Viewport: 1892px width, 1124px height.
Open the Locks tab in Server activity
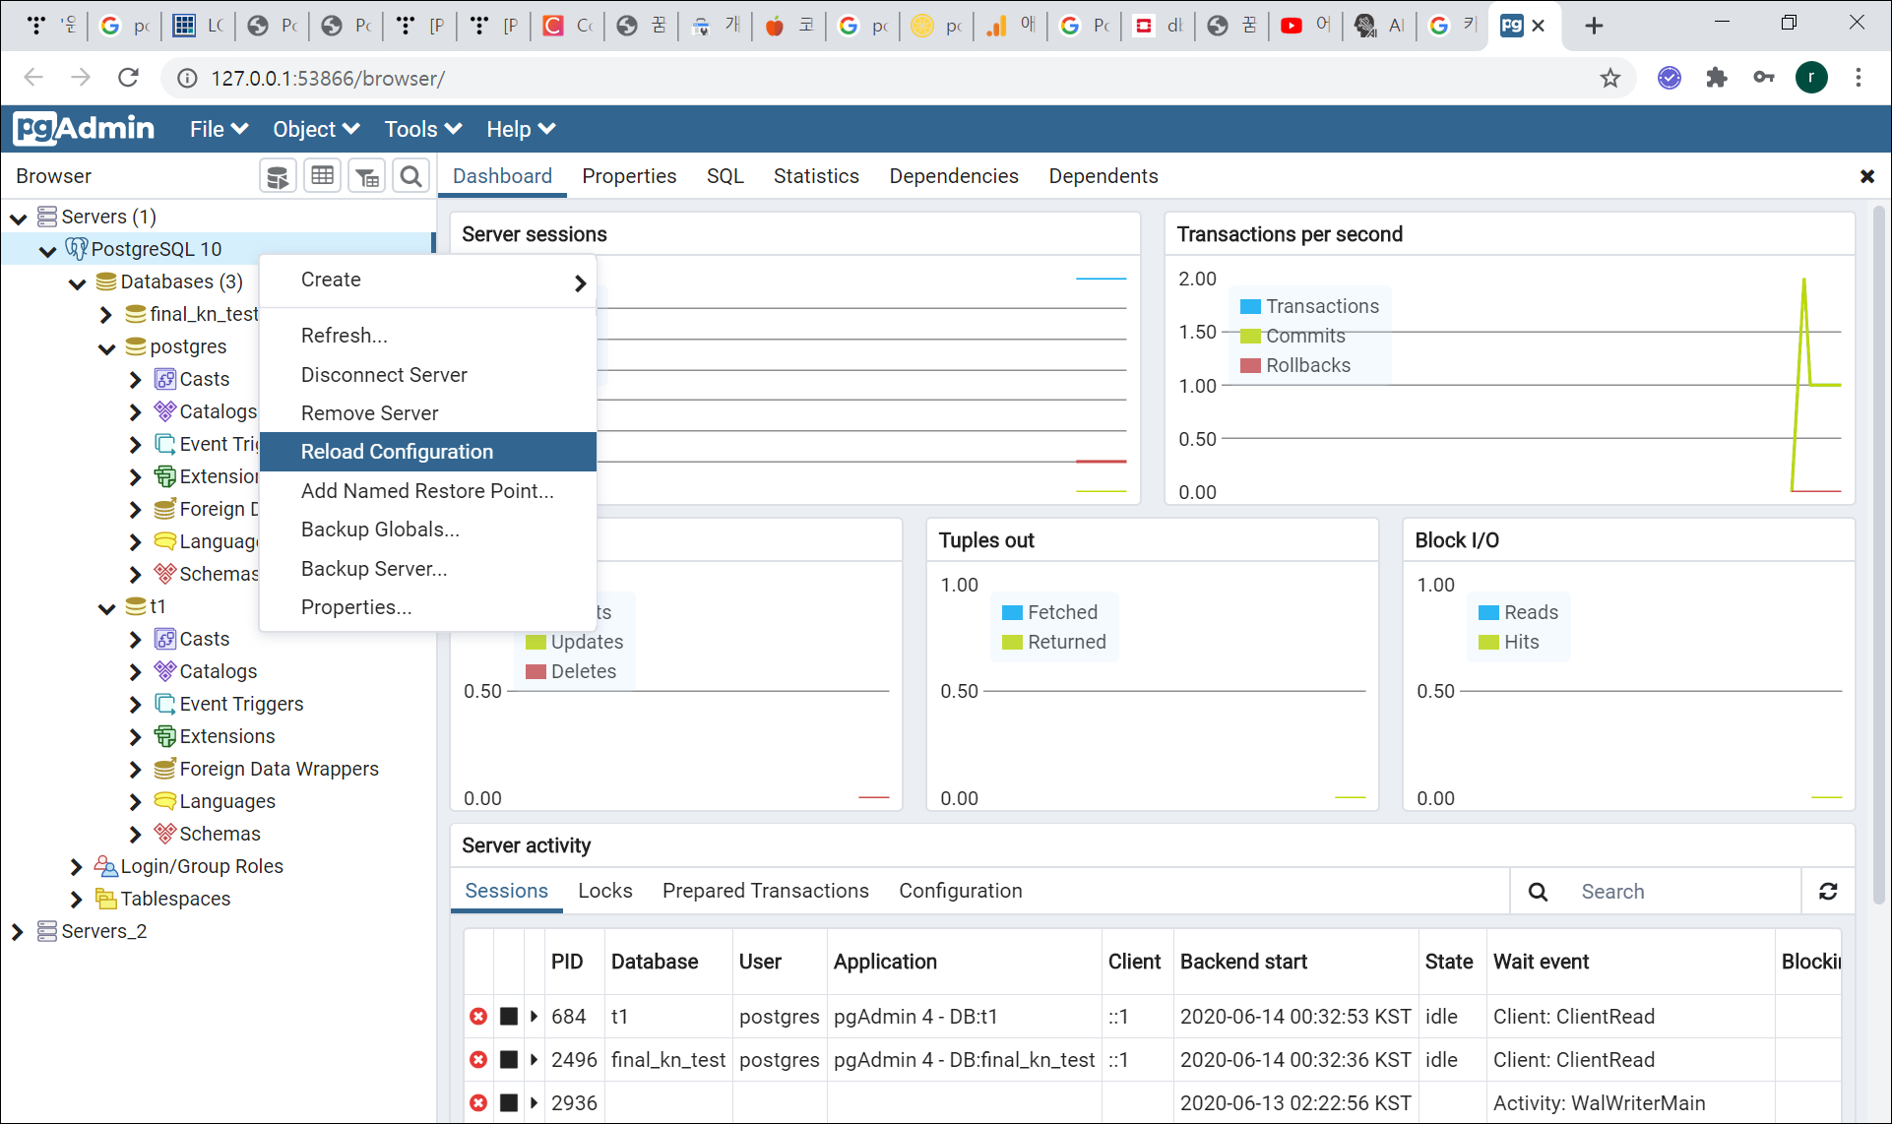coord(605,891)
